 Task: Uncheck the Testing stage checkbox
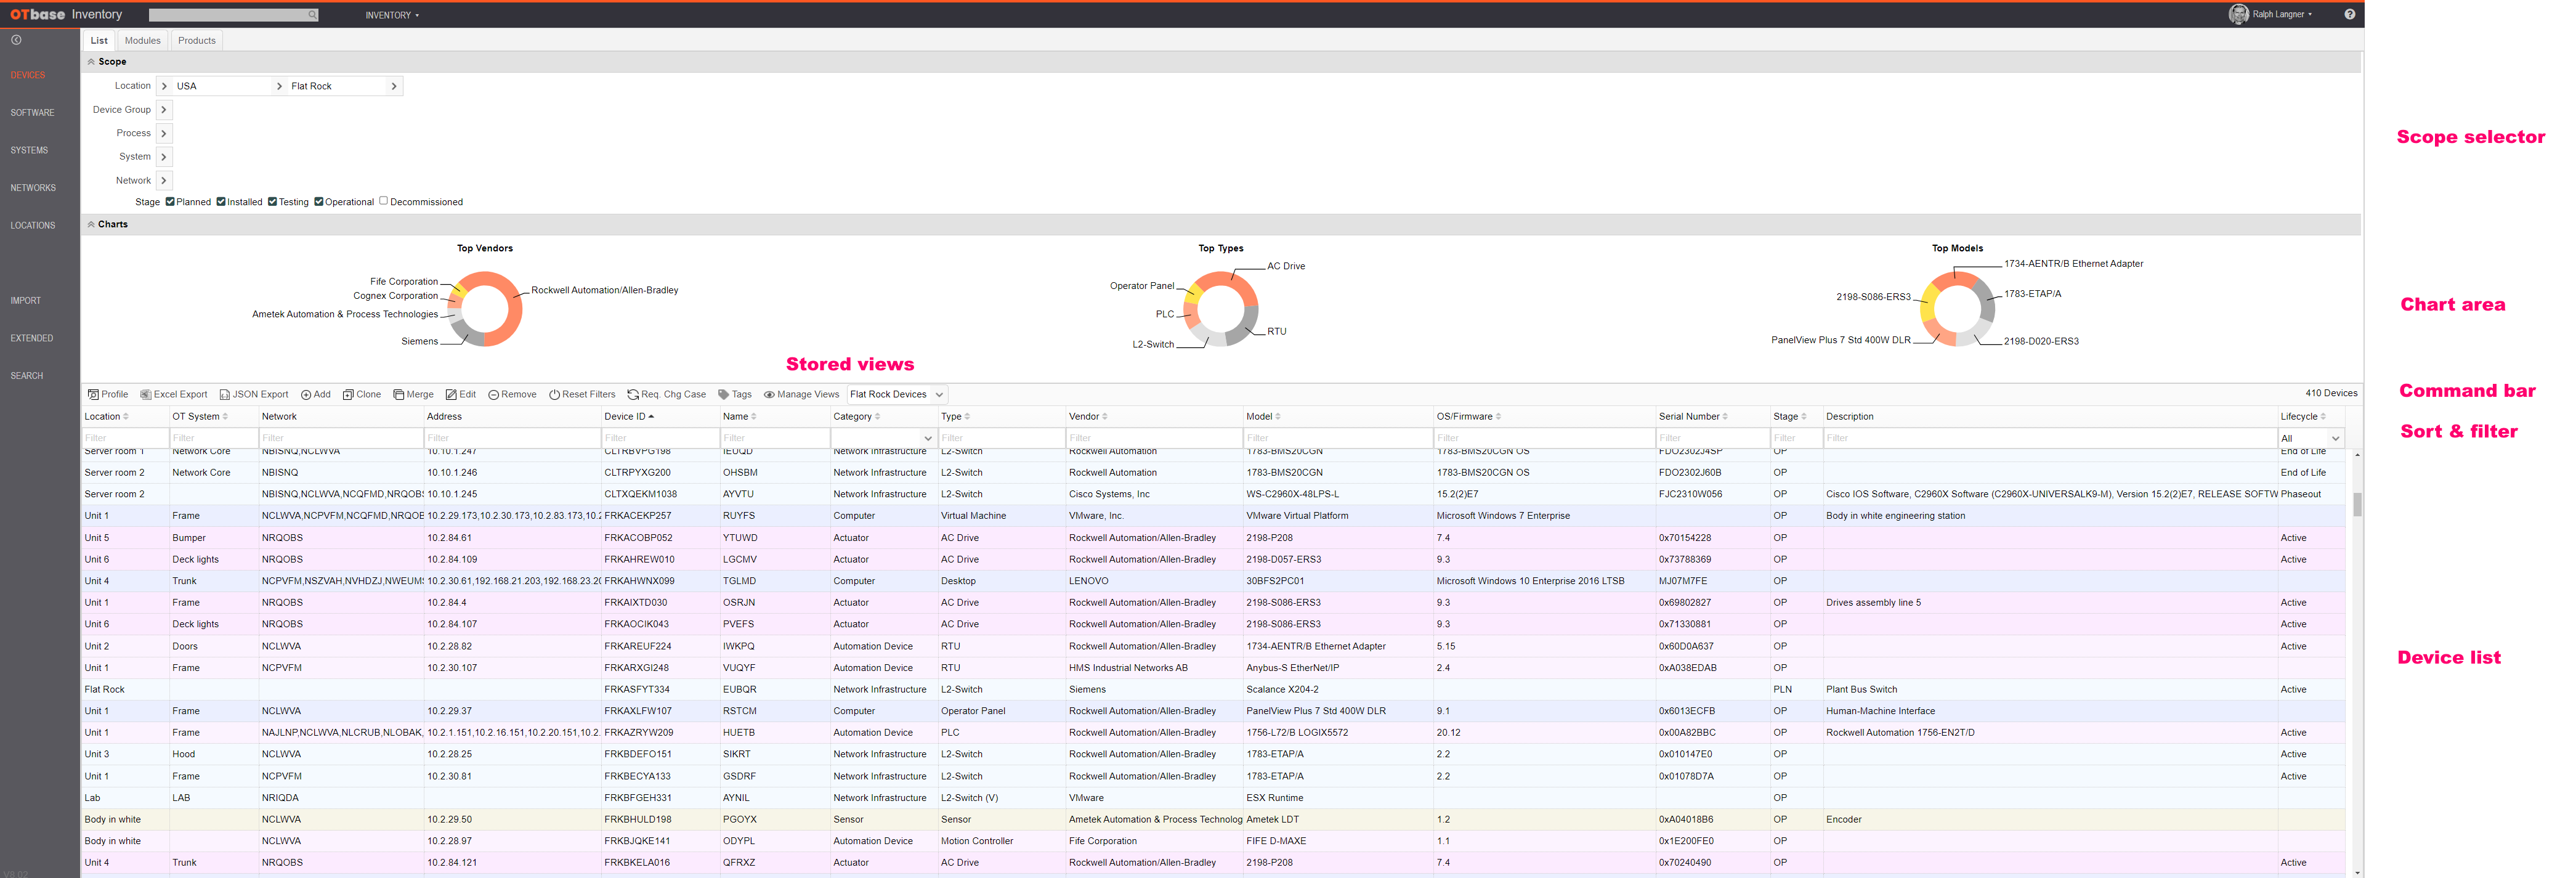coord(272,201)
